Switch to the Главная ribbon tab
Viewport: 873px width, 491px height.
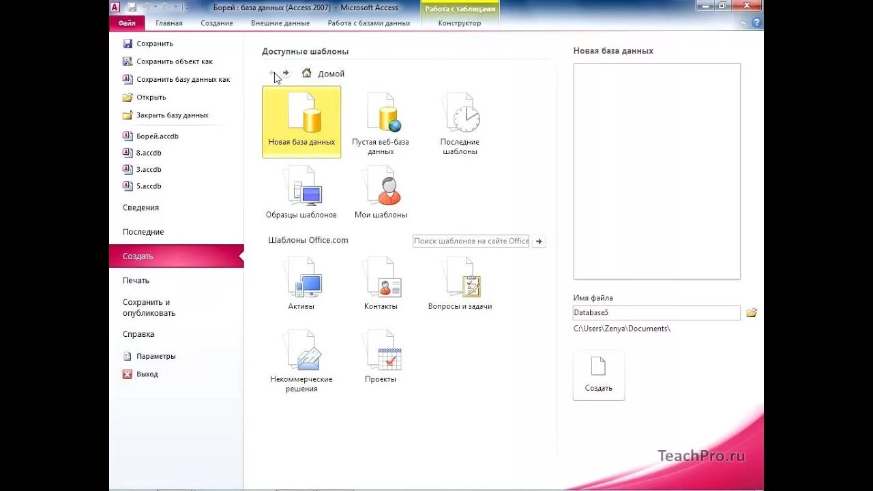pos(169,23)
